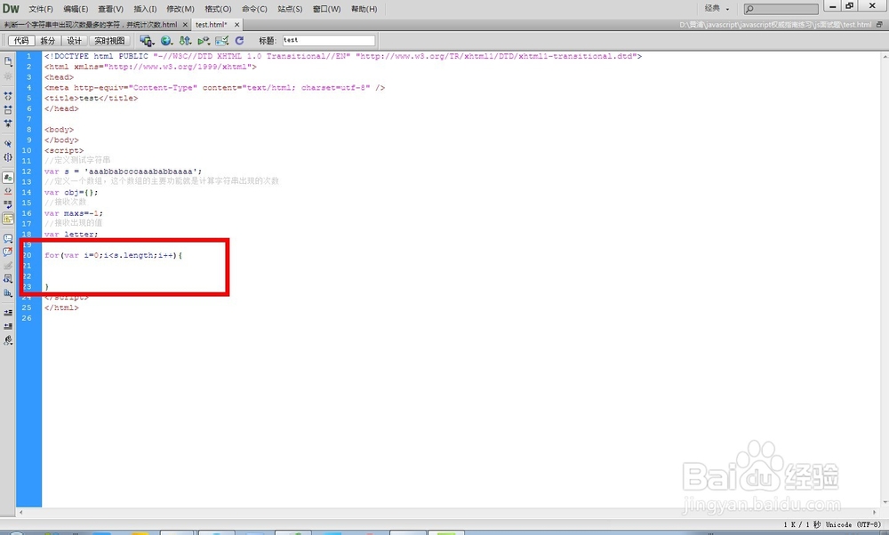This screenshot has height=535, width=889.
Task: Click the Remove Comment icon
Action: [x=8, y=252]
